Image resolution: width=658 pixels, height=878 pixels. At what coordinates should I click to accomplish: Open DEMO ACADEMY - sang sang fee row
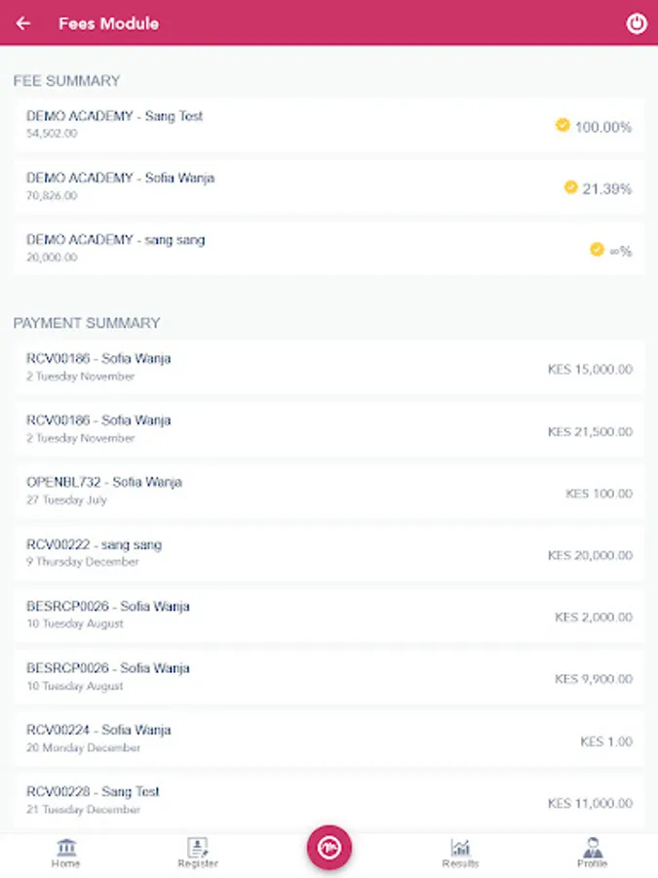pos(329,249)
